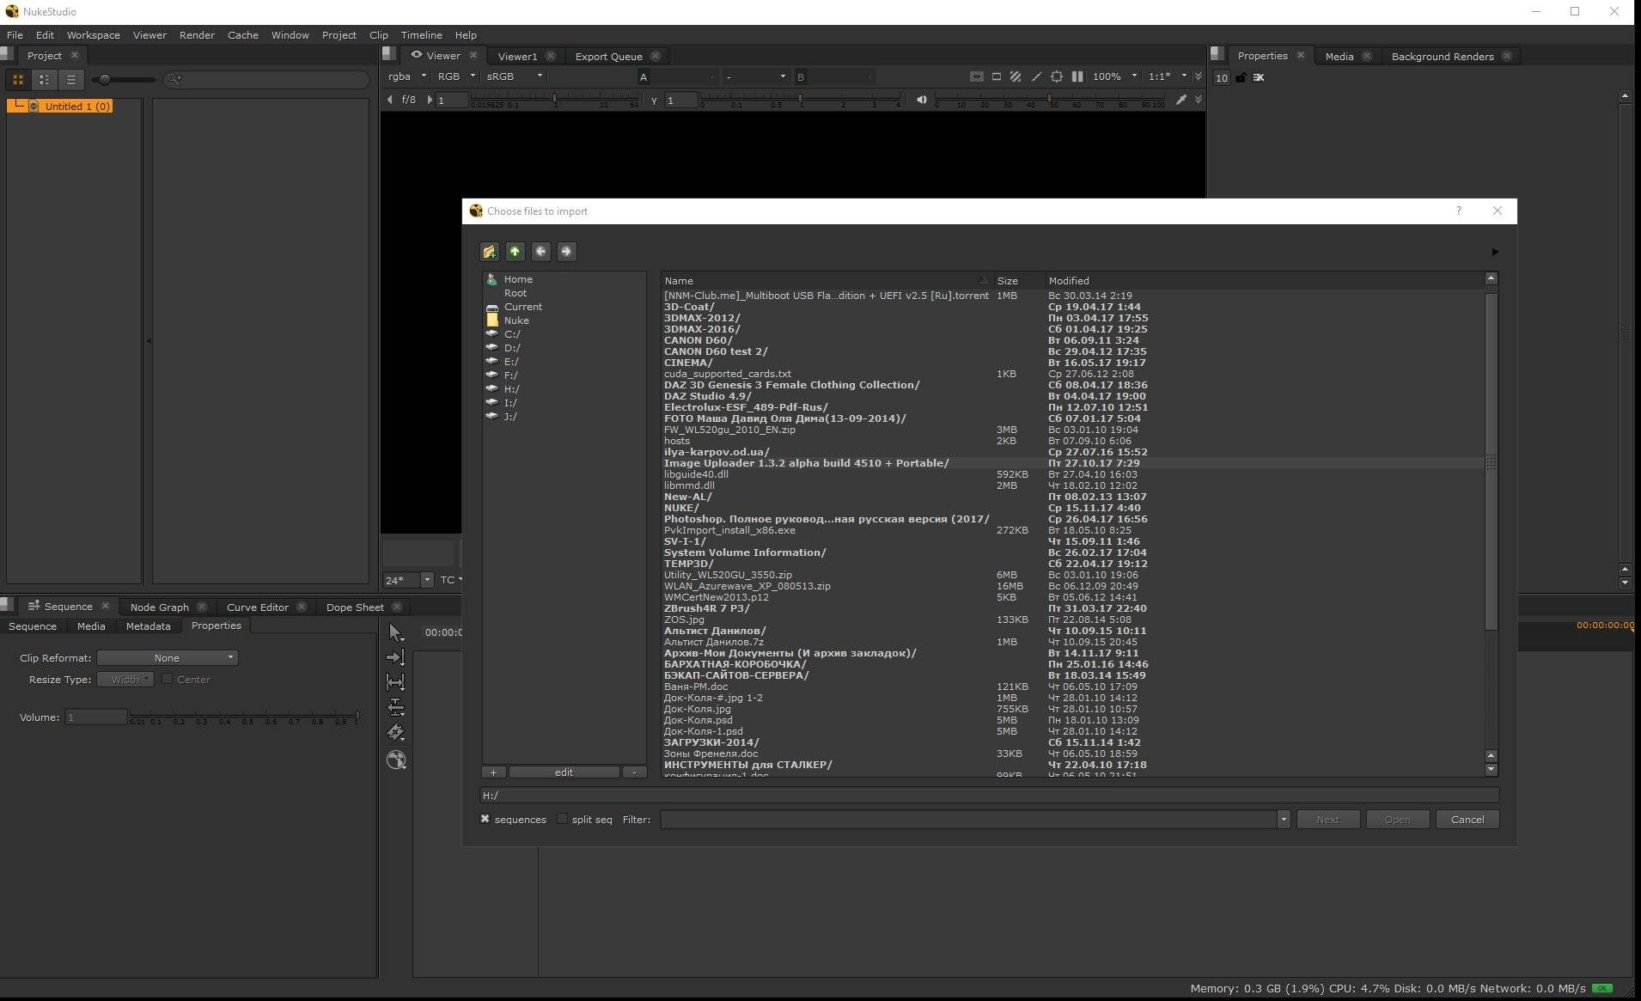Switch to detail list view in Project
Image resolution: width=1641 pixels, height=1001 pixels.
point(44,79)
